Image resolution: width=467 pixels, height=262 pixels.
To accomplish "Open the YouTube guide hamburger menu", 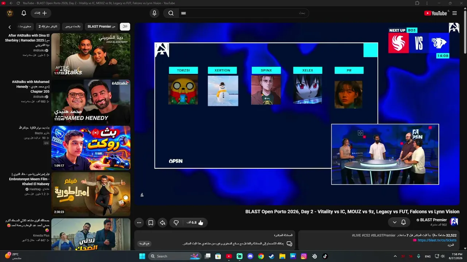I will [455, 13].
